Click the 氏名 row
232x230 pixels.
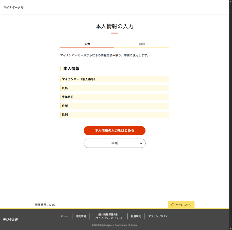114,88
